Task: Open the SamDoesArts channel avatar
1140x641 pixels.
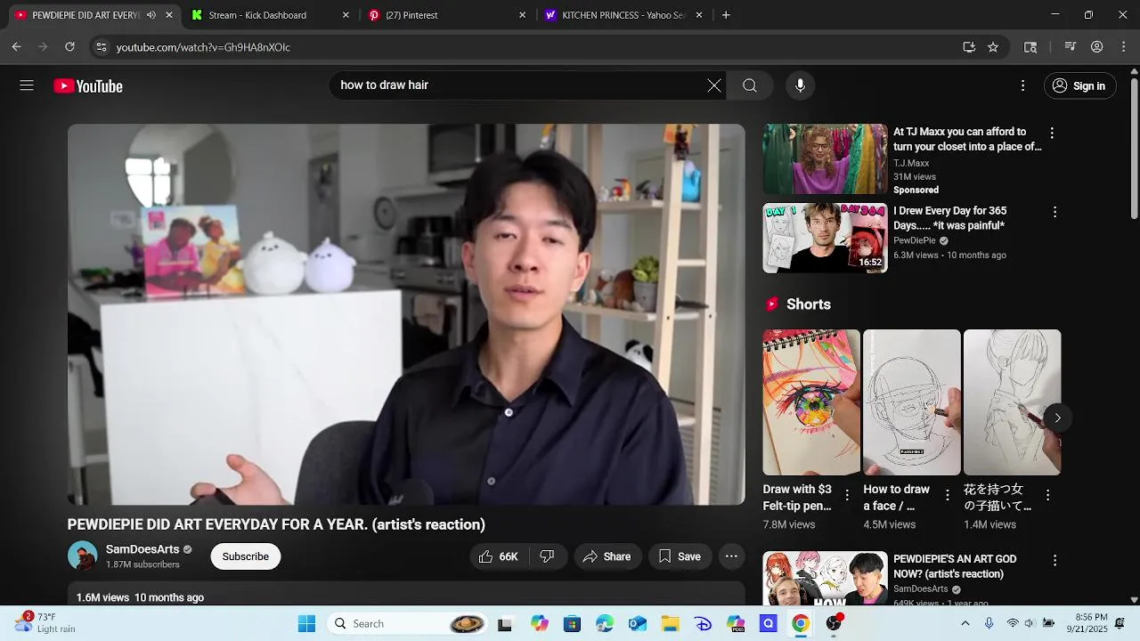Action: click(x=82, y=556)
